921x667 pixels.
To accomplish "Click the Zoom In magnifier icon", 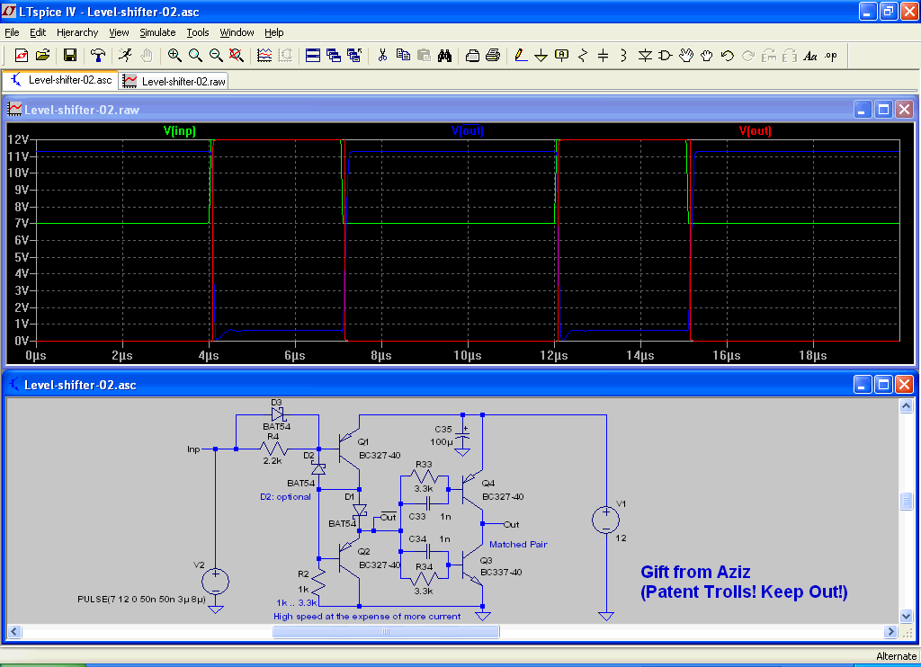I will coord(174,56).
